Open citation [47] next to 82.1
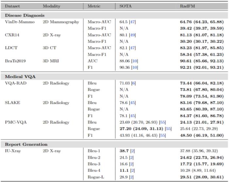Screen dimensions: 229x182 pos(132,48)
